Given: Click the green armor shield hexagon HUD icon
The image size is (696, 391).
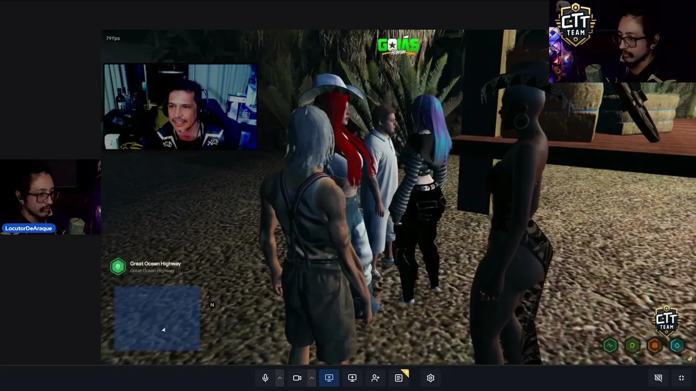Looking at the screenshot, I should (x=632, y=345).
